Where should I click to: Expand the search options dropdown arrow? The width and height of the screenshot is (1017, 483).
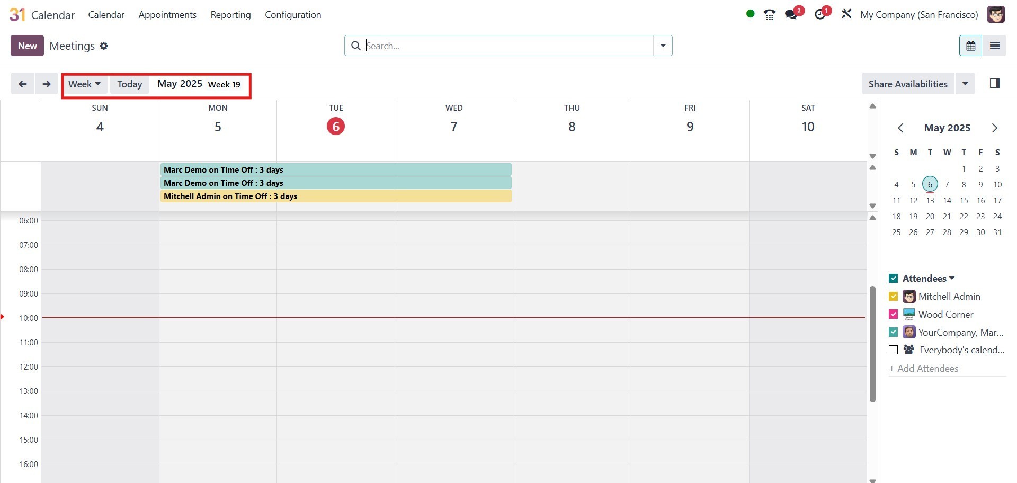click(x=663, y=46)
